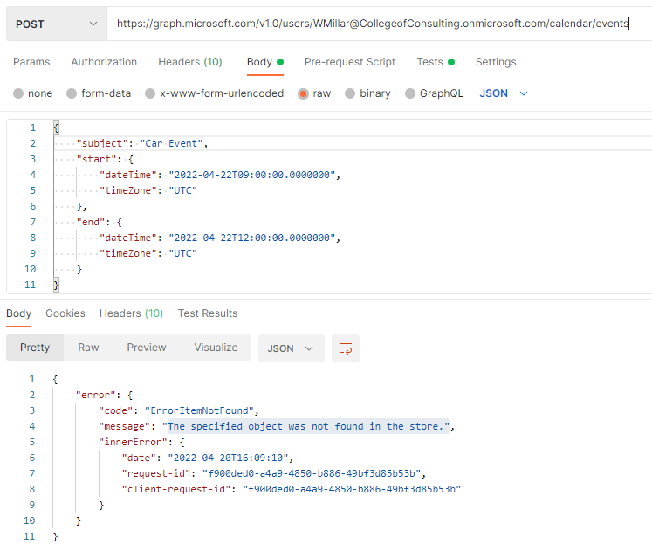
Task: Open the blue JSON body format dropdown
Action: click(x=504, y=93)
